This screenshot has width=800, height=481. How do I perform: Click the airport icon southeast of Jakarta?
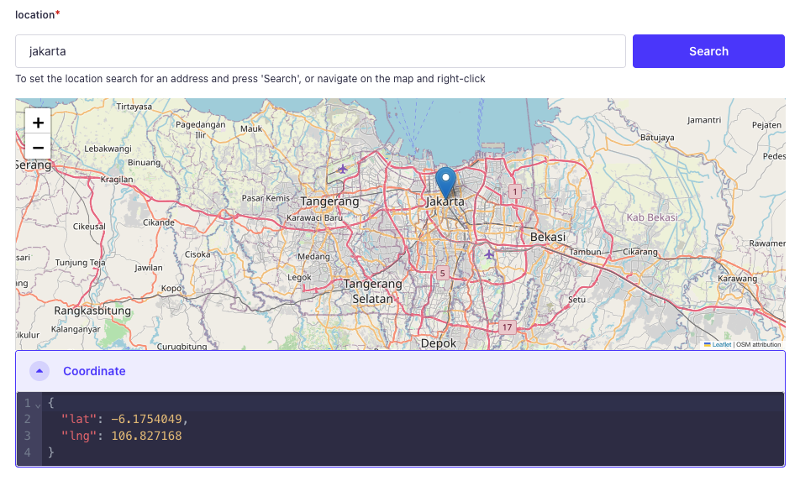point(489,254)
